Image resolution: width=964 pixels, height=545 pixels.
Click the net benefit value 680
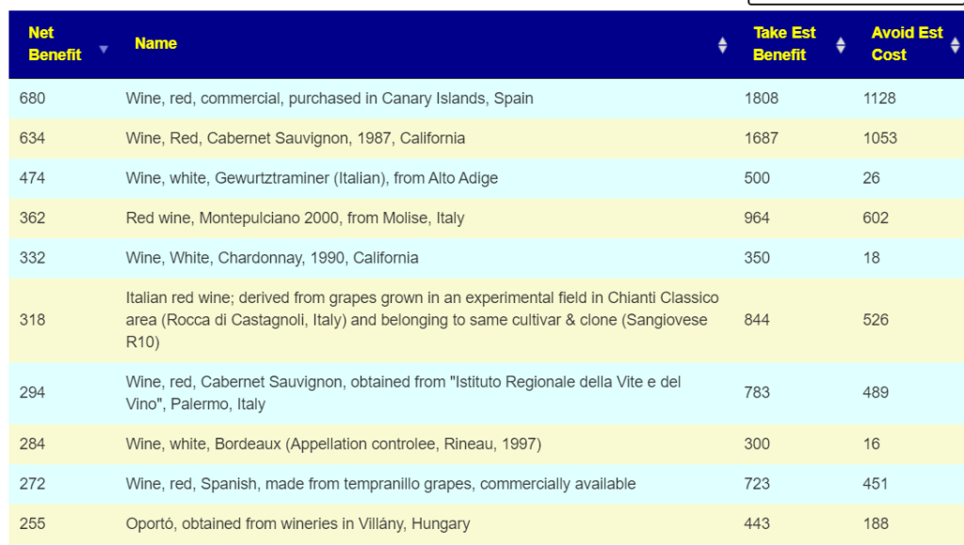[x=33, y=98]
